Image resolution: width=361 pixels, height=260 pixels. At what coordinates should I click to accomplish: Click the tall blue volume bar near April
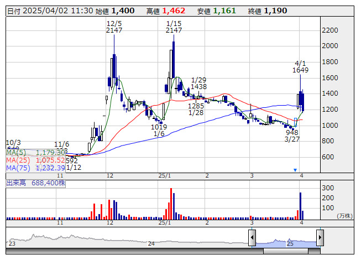coord(300,205)
